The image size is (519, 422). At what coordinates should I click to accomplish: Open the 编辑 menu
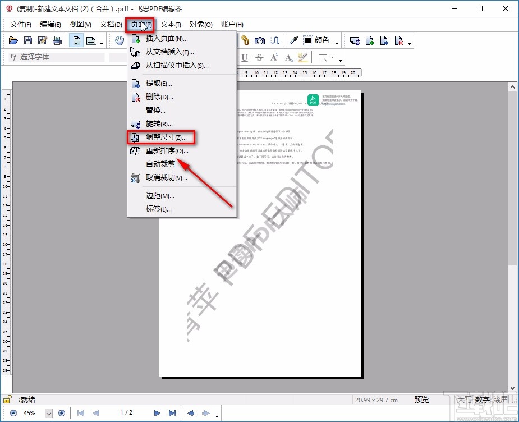[x=50, y=24]
